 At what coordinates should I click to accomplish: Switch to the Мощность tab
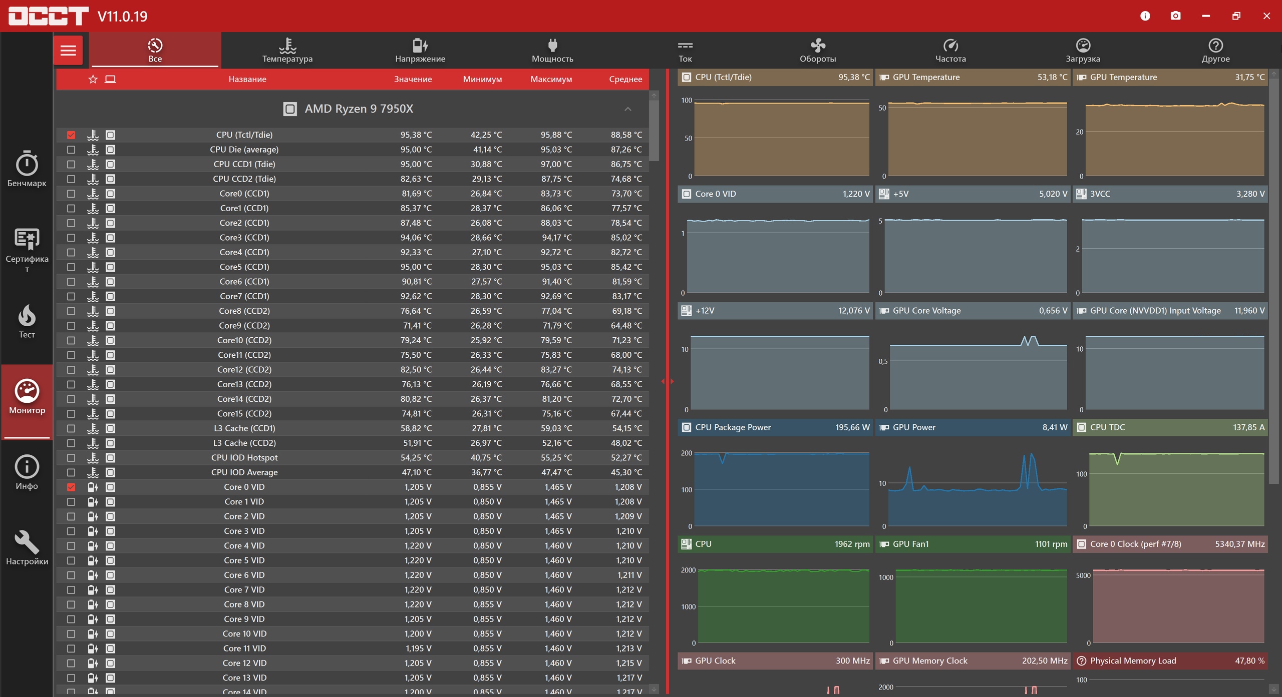pyautogui.click(x=552, y=50)
